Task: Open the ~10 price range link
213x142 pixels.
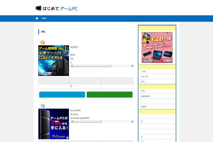Action: [x=143, y=71]
